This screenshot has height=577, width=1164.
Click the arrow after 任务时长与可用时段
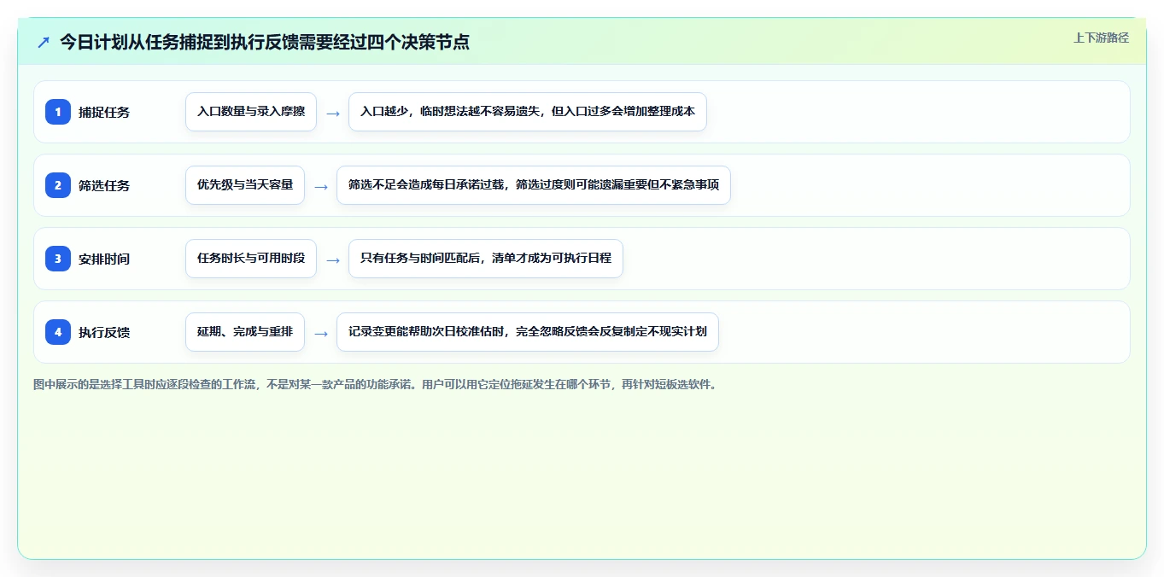[333, 259]
